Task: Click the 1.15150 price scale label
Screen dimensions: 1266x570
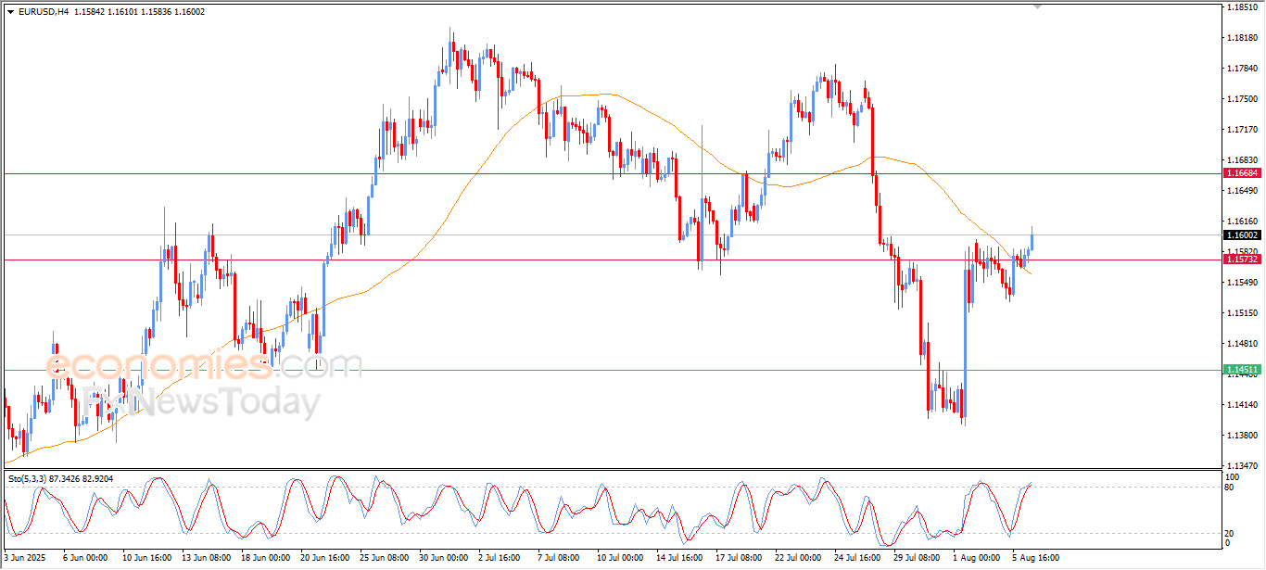Action: (1242, 313)
